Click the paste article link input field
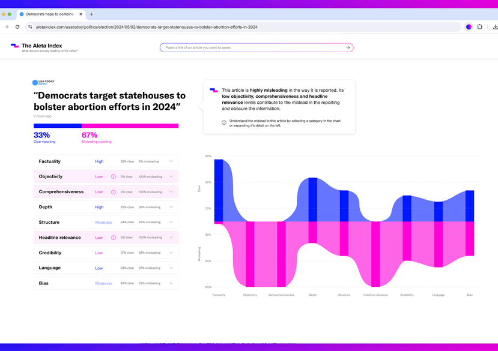Screen dimensions: 498x351 coord(252,47)
